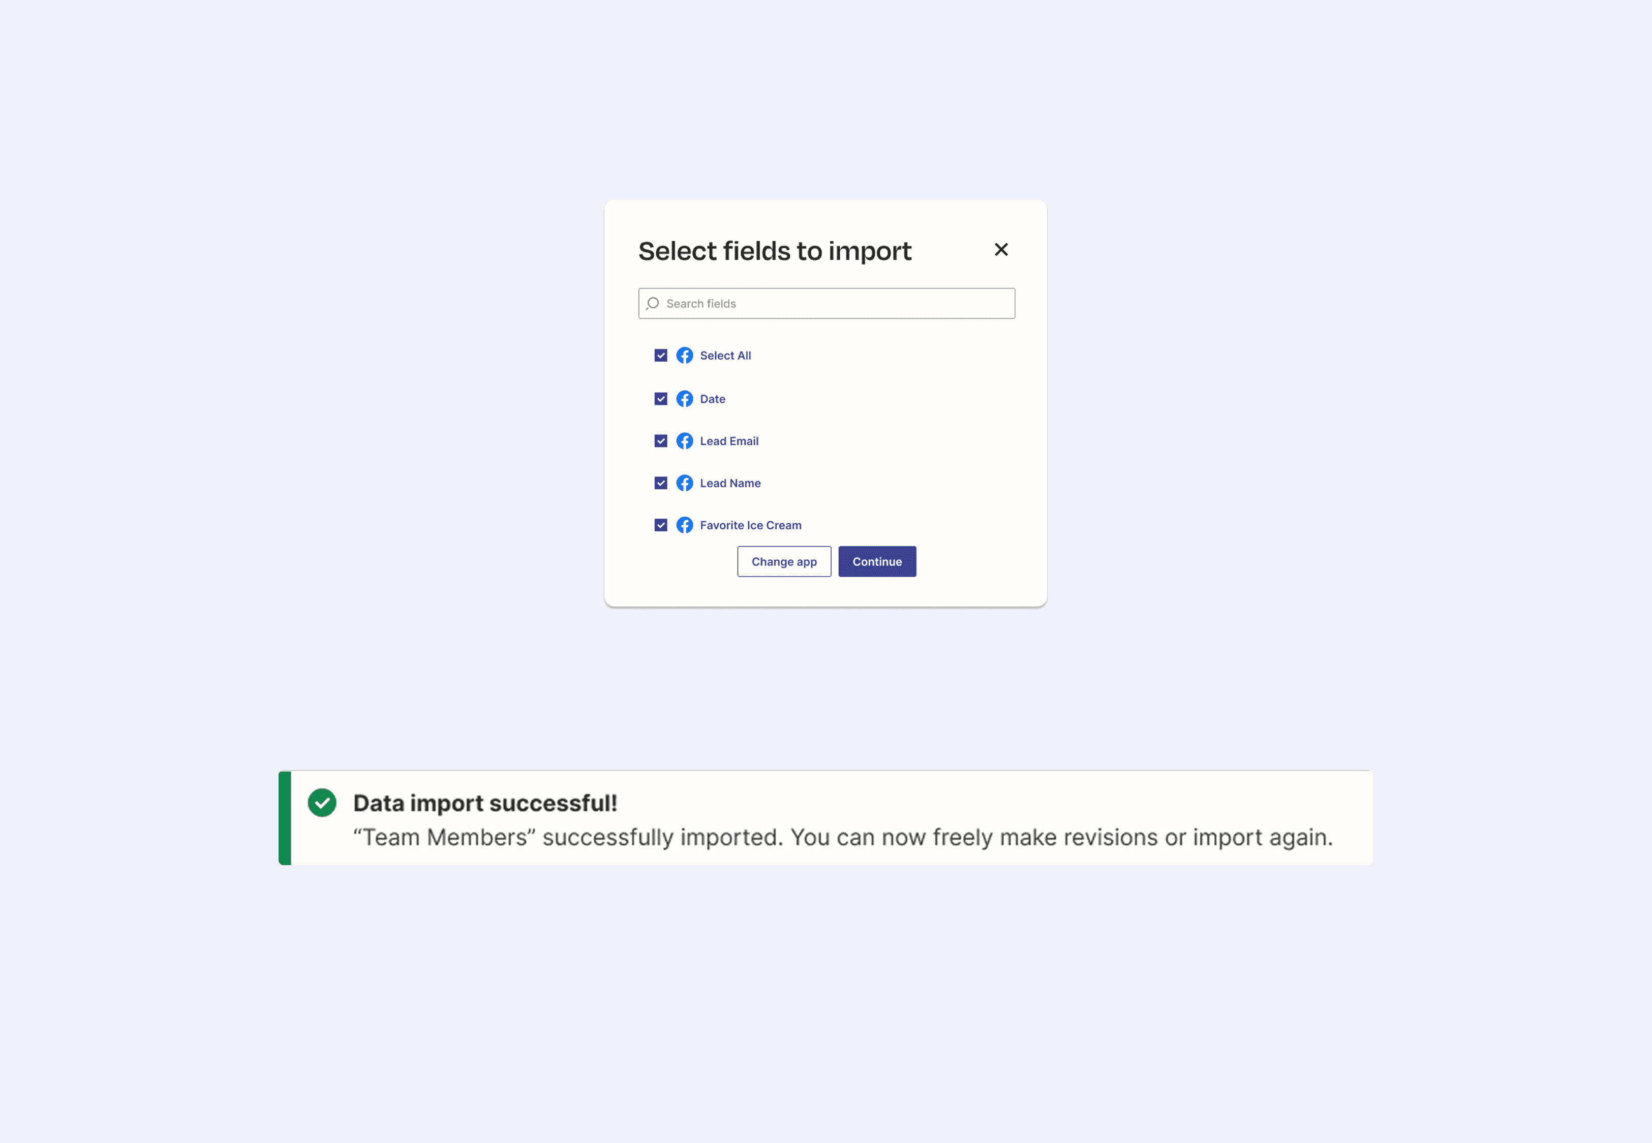Click the magnifying glass search icon
This screenshot has height=1143, width=1652.
tap(653, 303)
